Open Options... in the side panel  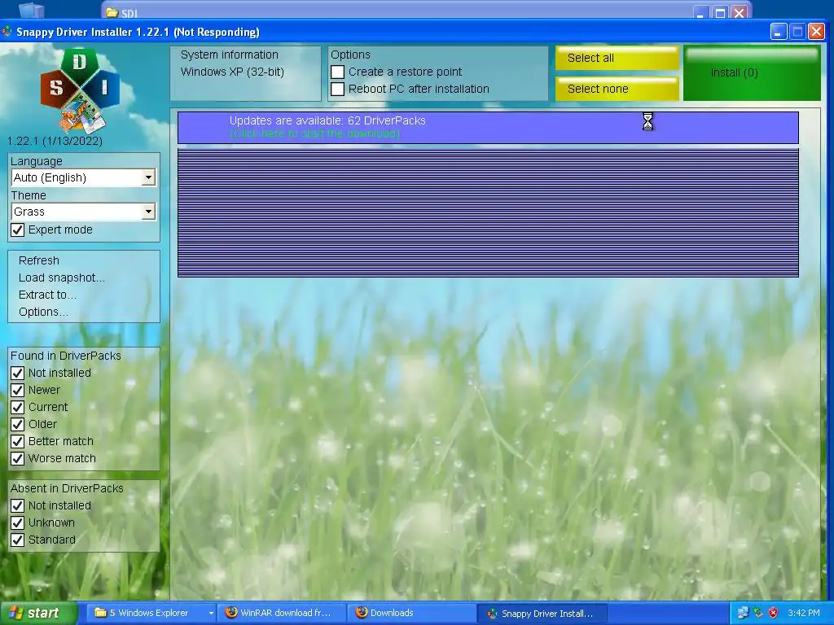tap(44, 312)
